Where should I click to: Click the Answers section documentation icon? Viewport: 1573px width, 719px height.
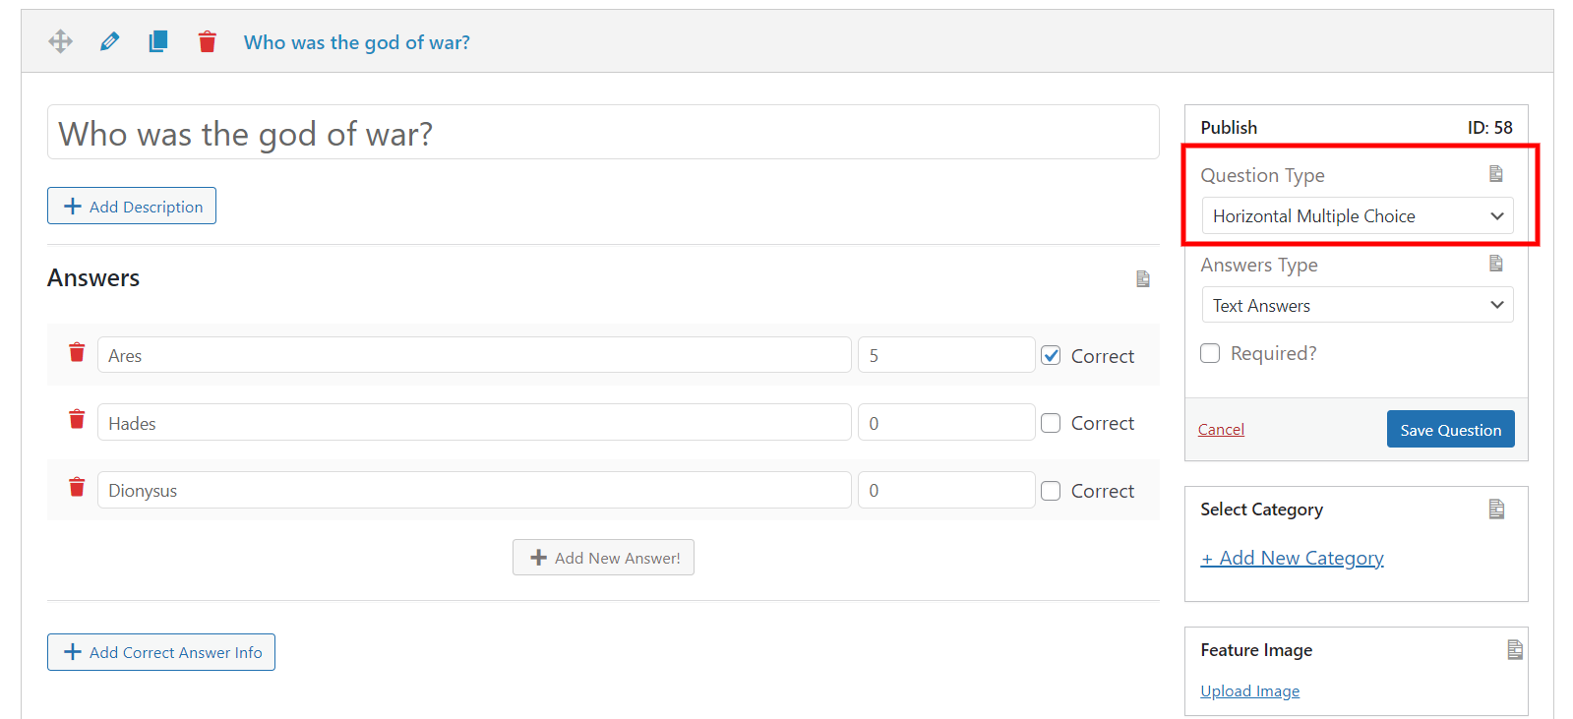[1142, 279]
